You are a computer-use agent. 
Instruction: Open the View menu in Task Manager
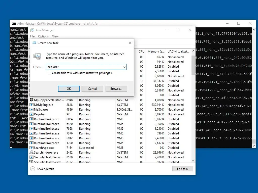point(55,36)
